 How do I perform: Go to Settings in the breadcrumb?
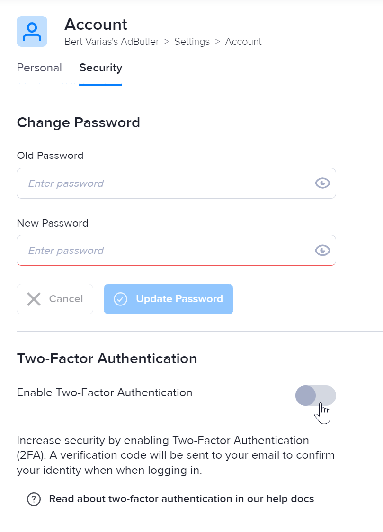pyautogui.click(x=192, y=42)
